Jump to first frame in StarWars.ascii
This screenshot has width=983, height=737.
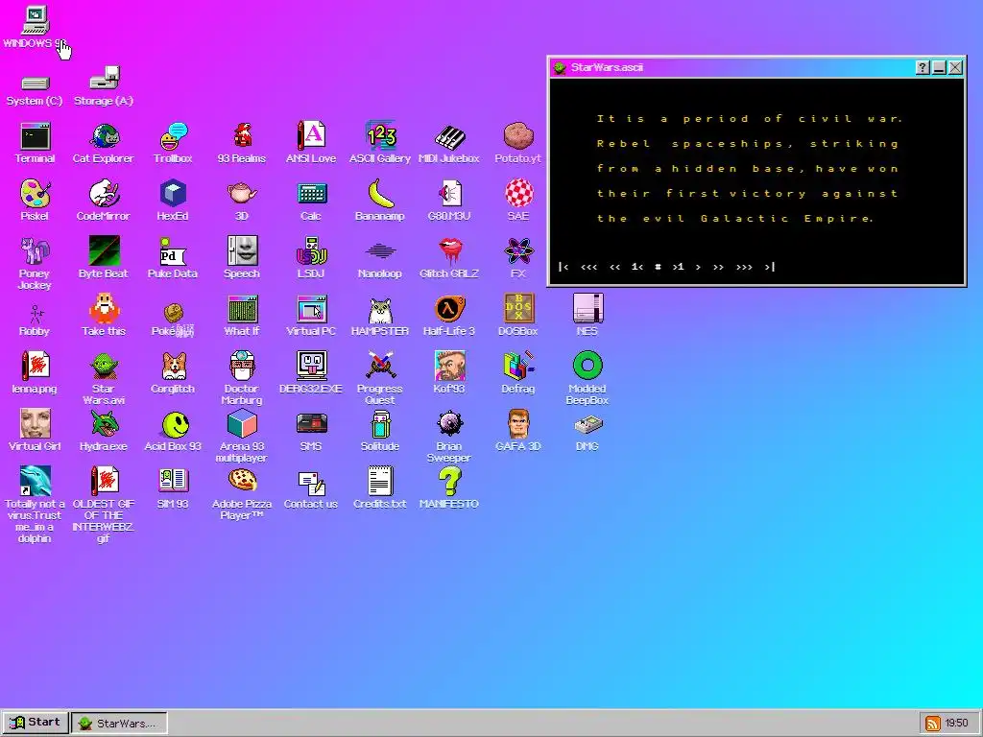click(x=563, y=267)
